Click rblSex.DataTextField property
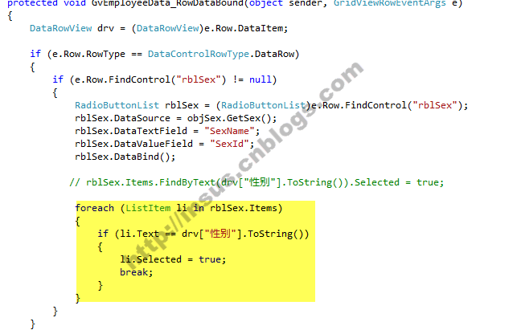The height and width of the screenshot is (330, 513). point(131,131)
